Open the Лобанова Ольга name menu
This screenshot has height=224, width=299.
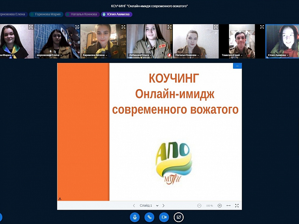pos(140,55)
